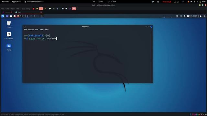This screenshot has height=116, width=207.
Task: Click the show desktop icon in Kali panel
Action: pyautogui.click(x=7, y=16)
